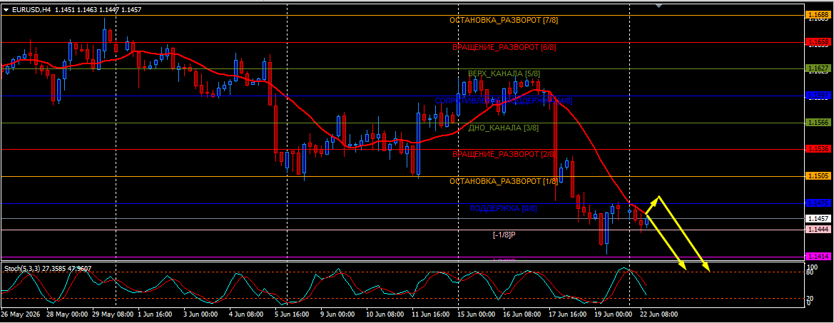The width and height of the screenshot is (834, 323).
Task: Click the 22 Jun 08:00 time label
Action: (659, 314)
